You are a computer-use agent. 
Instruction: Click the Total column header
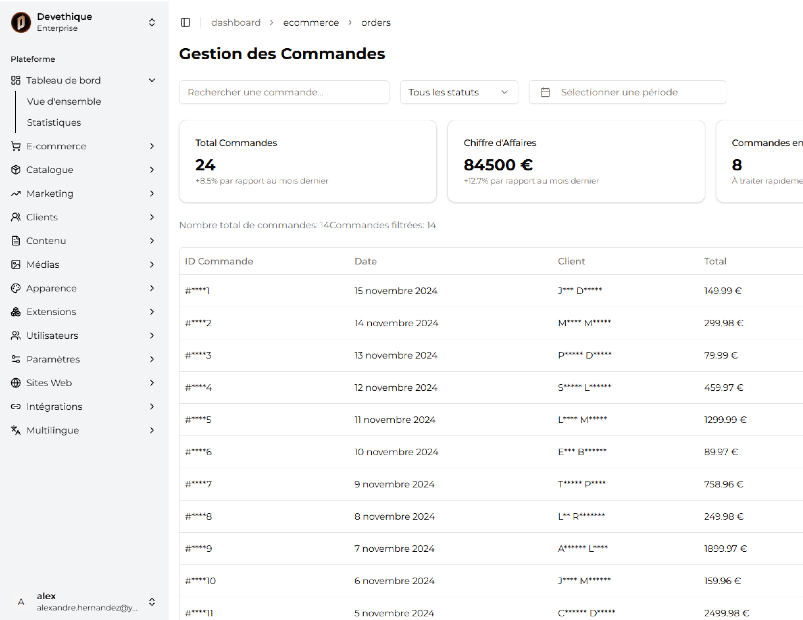click(x=715, y=261)
